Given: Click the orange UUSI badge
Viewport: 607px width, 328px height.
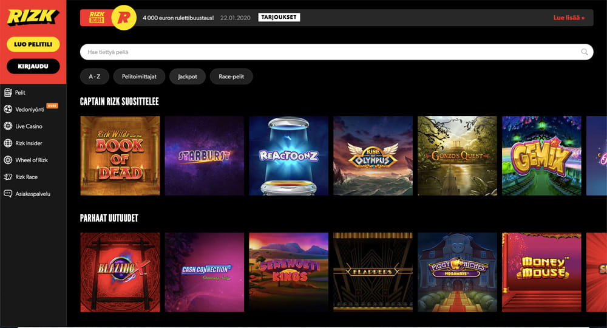Looking at the screenshot, I should click(x=52, y=106).
